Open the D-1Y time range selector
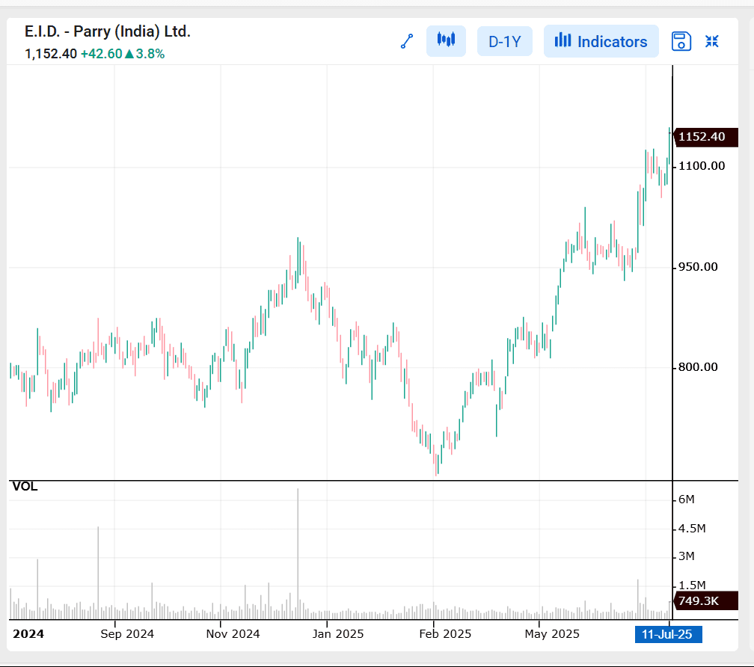Image resolution: width=754 pixels, height=667 pixels. pos(504,41)
